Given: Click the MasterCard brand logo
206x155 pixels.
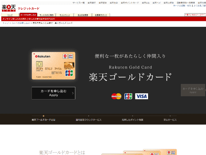Looking at the screenshot, I should [x=117, y=96].
